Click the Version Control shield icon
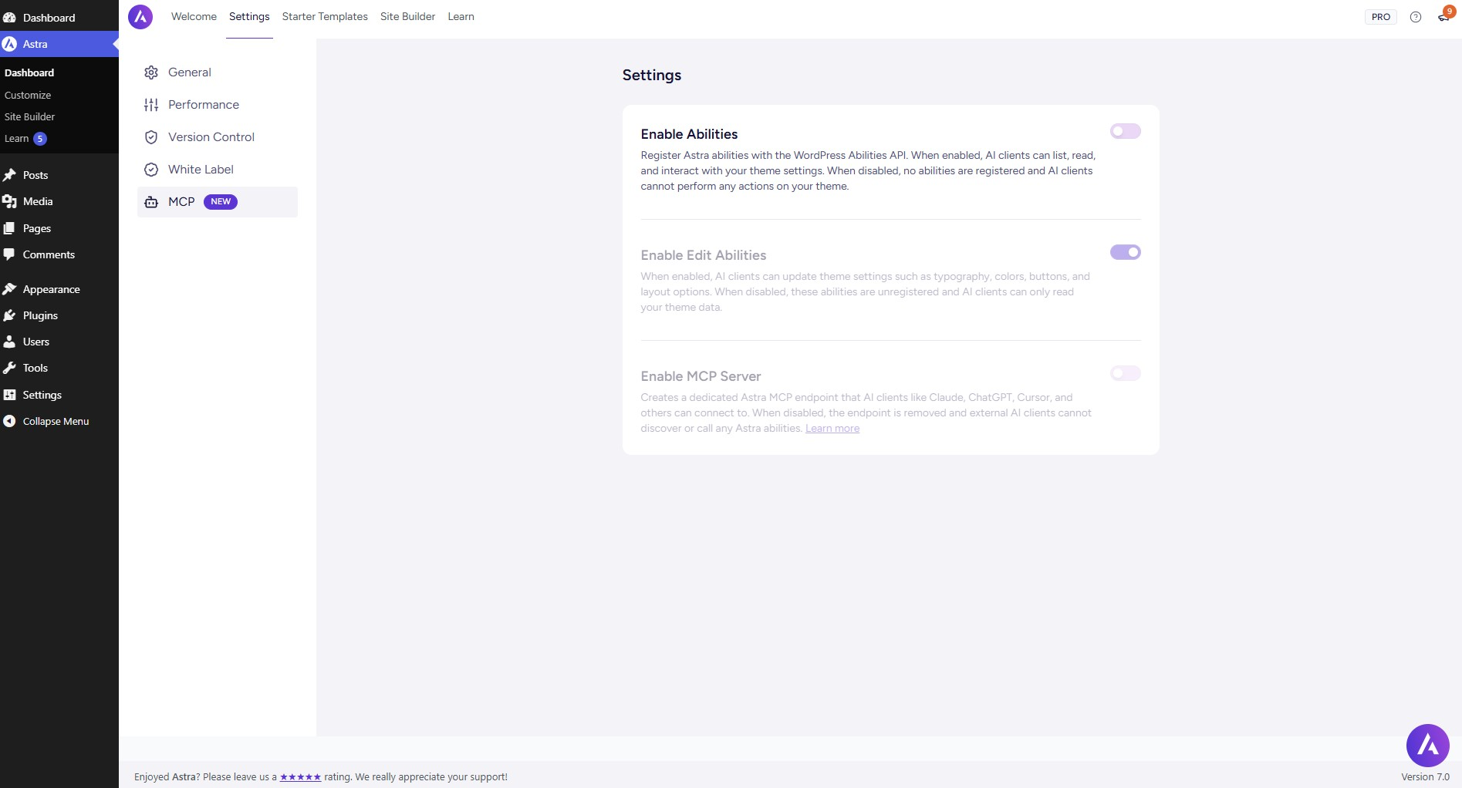 151,137
